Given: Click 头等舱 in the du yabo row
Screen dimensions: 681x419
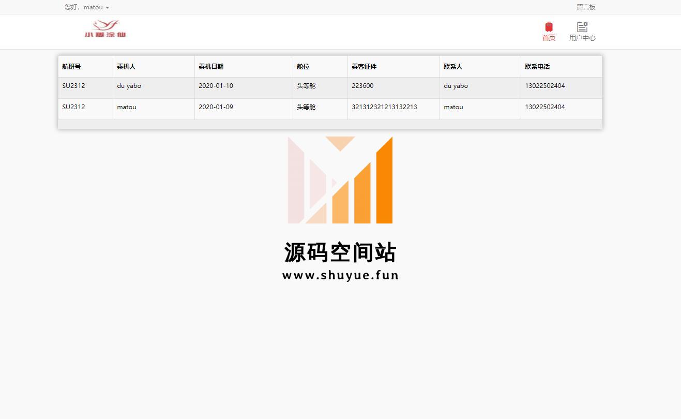Looking at the screenshot, I should (x=306, y=86).
